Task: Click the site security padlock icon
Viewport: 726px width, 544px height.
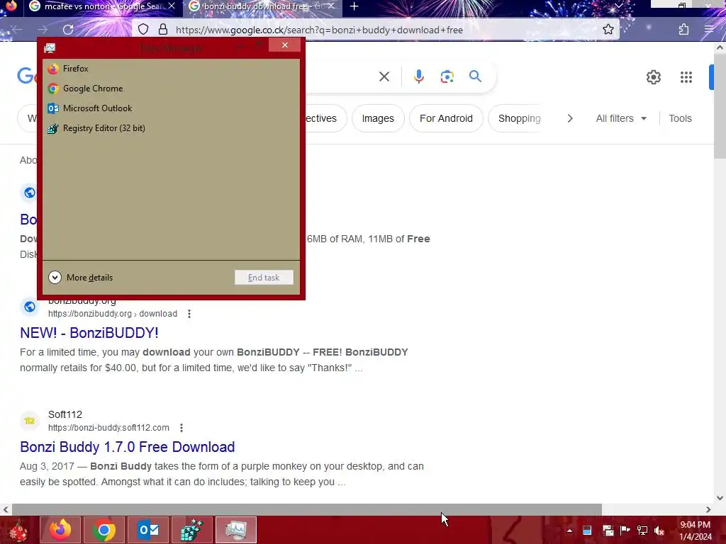Action: point(162,30)
